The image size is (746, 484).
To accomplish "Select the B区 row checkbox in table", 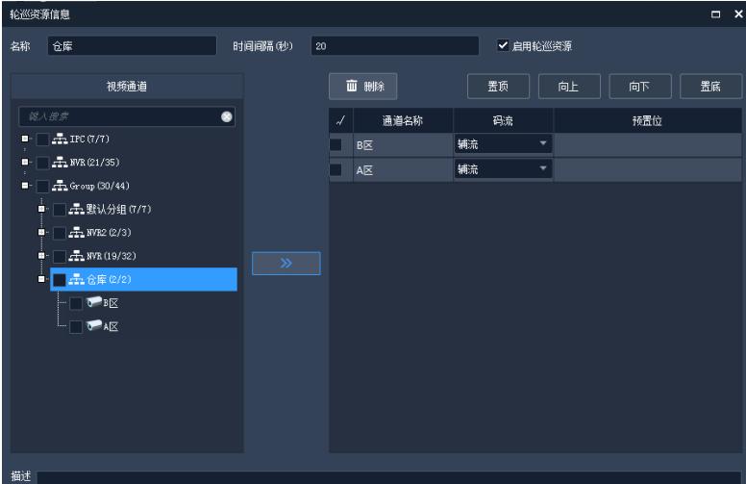I will (336, 145).
